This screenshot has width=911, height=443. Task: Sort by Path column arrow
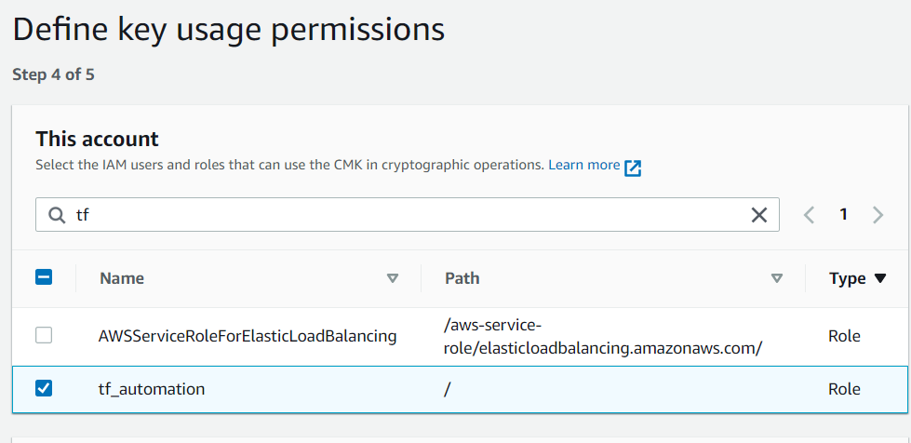[776, 278]
